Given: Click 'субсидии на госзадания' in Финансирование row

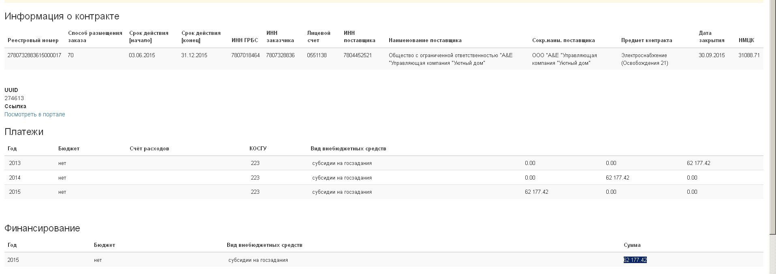Looking at the screenshot, I should pyautogui.click(x=258, y=260).
